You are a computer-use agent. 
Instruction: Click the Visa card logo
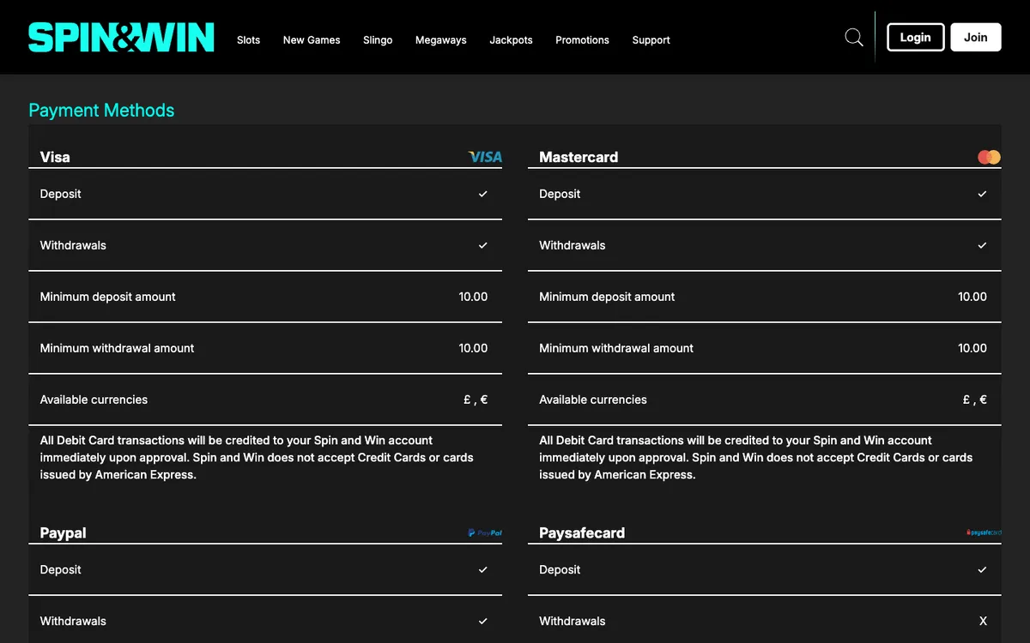pyautogui.click(x=485, y=157)
